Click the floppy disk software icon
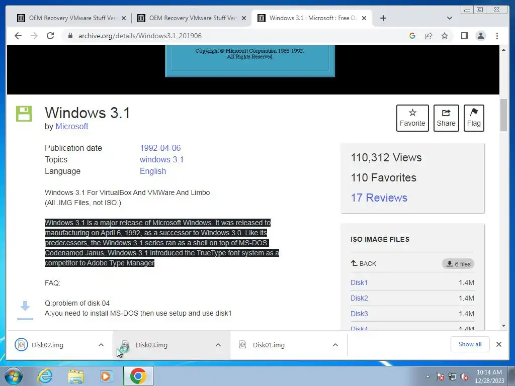 pyautogui.click(x=24, y=114)
